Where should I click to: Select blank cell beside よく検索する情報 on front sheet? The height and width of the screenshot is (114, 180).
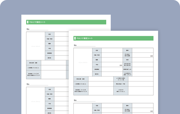coord(141,79)
